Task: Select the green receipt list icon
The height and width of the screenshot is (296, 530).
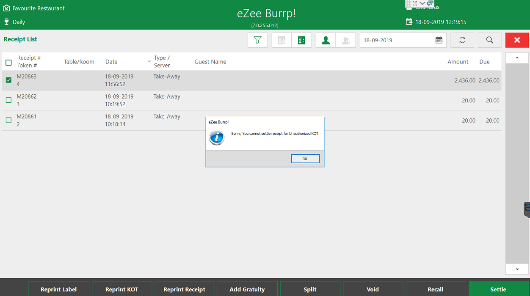Action: tap(301, 40)
